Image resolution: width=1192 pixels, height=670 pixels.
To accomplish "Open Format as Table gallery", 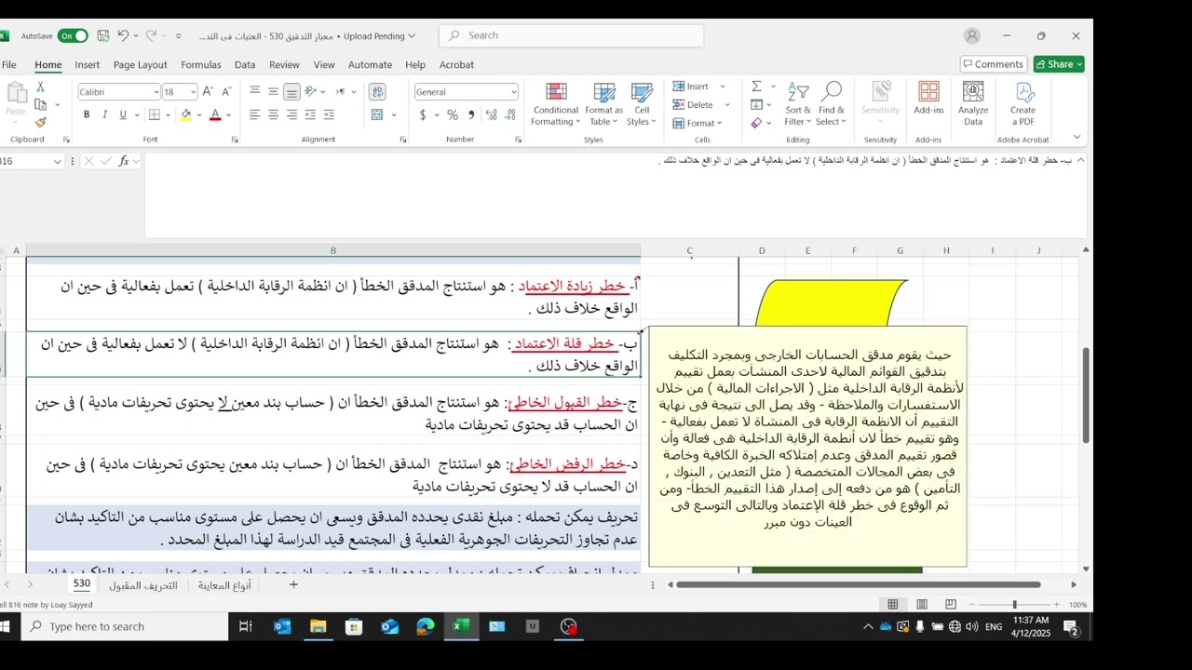I will (x=604, y=104).
